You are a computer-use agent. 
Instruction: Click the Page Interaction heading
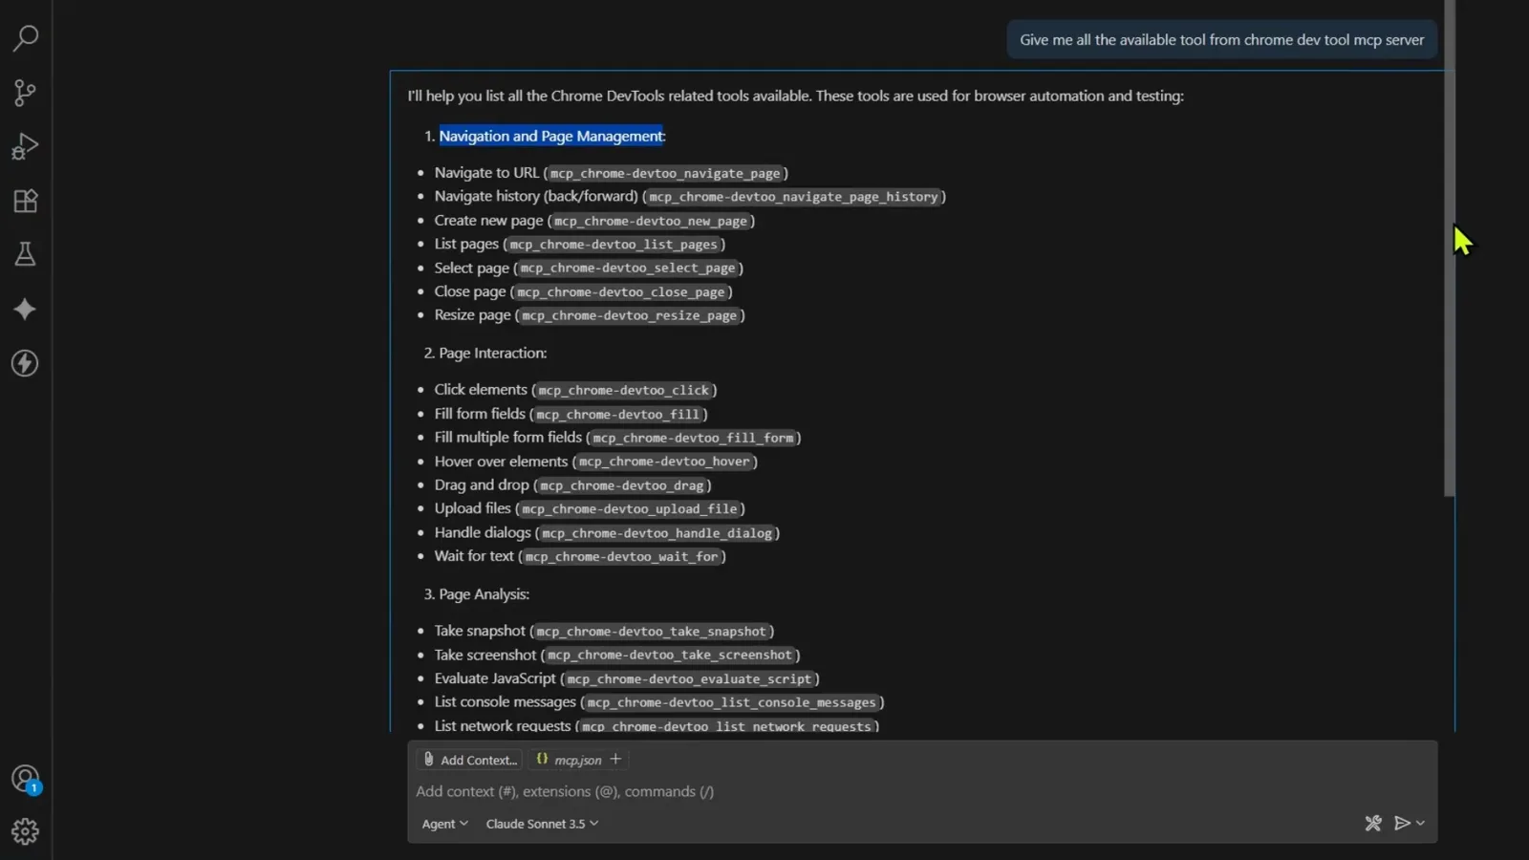(492, 353)
